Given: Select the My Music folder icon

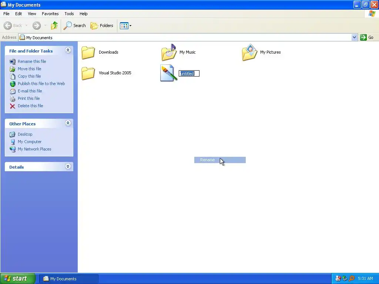Looking at the screenshot, I should tap(169, 53).
